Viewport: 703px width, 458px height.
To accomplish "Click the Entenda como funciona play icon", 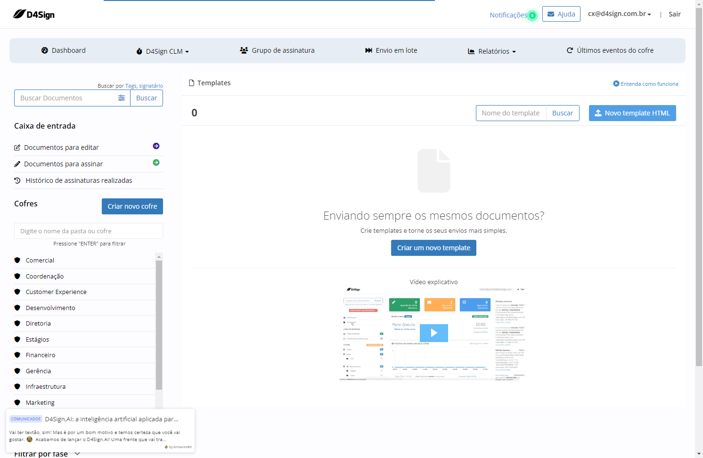I will pos(616,83).
